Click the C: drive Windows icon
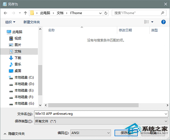This screenshot has height=140, width=170. pyautogui.click(x=11, y=78)
